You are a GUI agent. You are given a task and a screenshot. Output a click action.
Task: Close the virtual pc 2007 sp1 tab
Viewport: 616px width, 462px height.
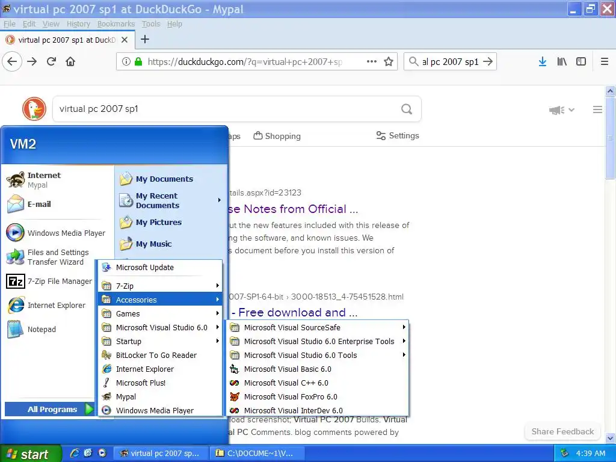click(x=125, y=40)
